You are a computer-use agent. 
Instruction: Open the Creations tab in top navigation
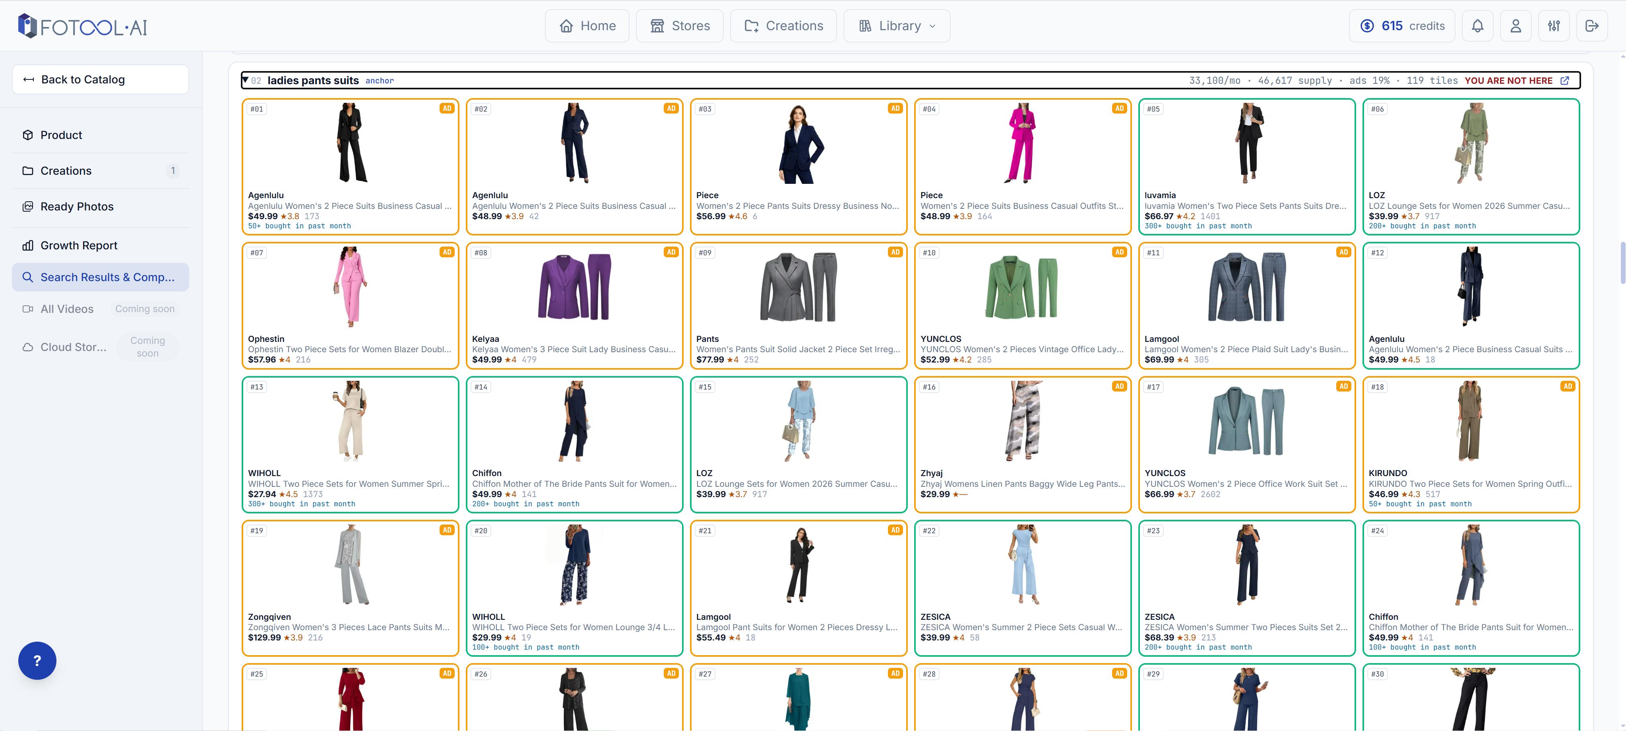tap(783, 26)
